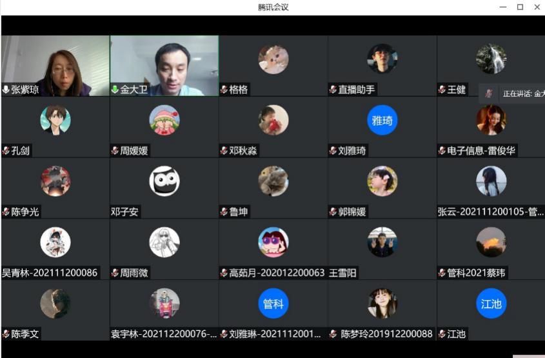The image size is (545, 358).
Task: Click the muted mic icon beside 直播助手
Action: [x=333, y=90]
